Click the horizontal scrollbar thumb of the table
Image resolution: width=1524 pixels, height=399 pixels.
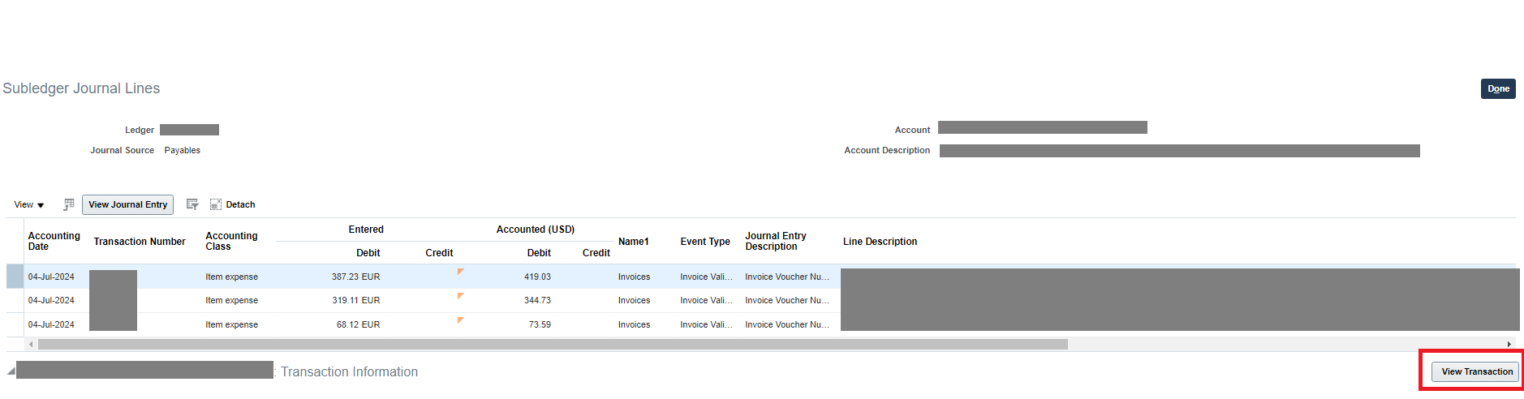(x=553, y=344)
